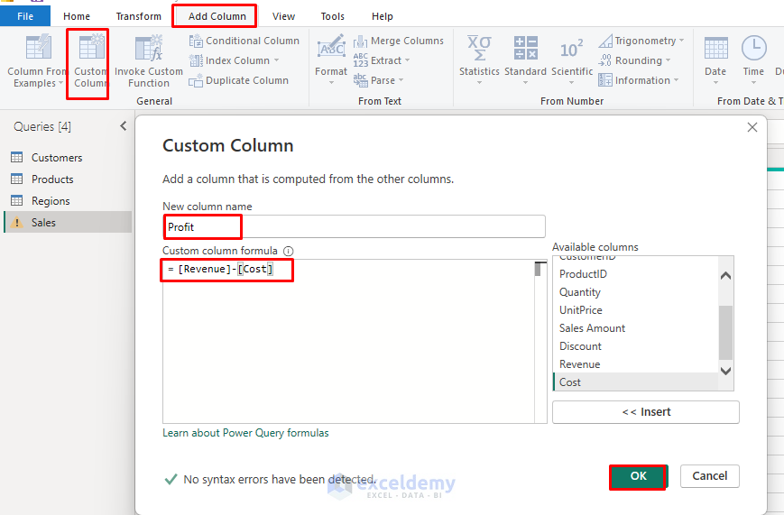Add a Conditional Column
Viewport: 784px width, 515px height.
tap(244, 41)
